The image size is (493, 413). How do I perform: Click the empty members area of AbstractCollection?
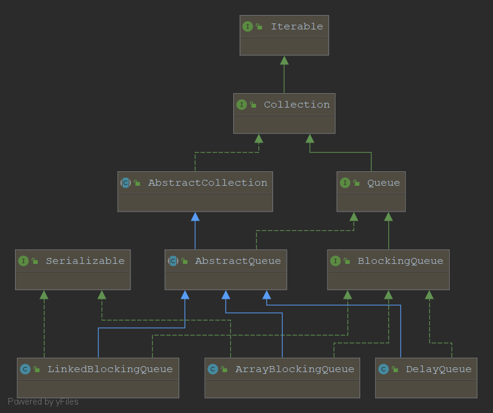click(195, 203)
